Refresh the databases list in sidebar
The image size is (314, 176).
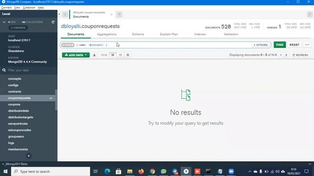(x=53, y=22)
